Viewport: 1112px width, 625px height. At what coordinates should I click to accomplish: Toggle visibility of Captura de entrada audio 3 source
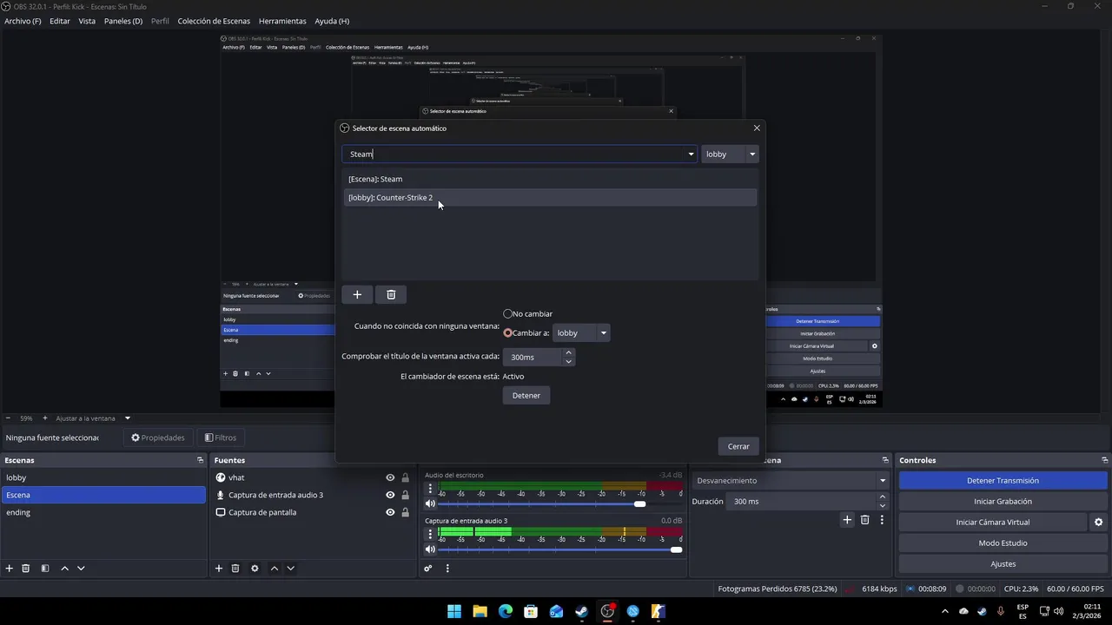390,495
